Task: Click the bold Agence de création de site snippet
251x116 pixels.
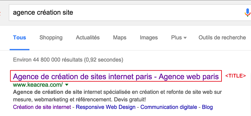Action: point(48,92)
